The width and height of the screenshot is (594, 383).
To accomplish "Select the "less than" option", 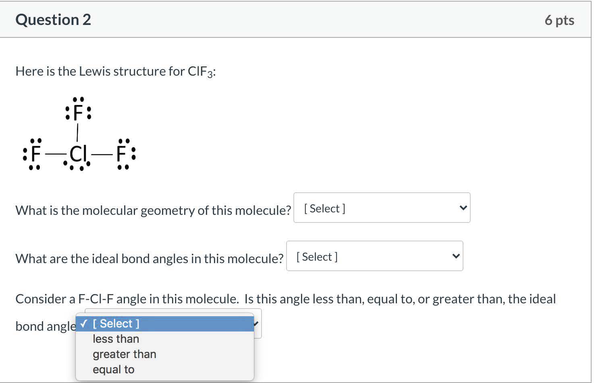I will click(116, 339).
